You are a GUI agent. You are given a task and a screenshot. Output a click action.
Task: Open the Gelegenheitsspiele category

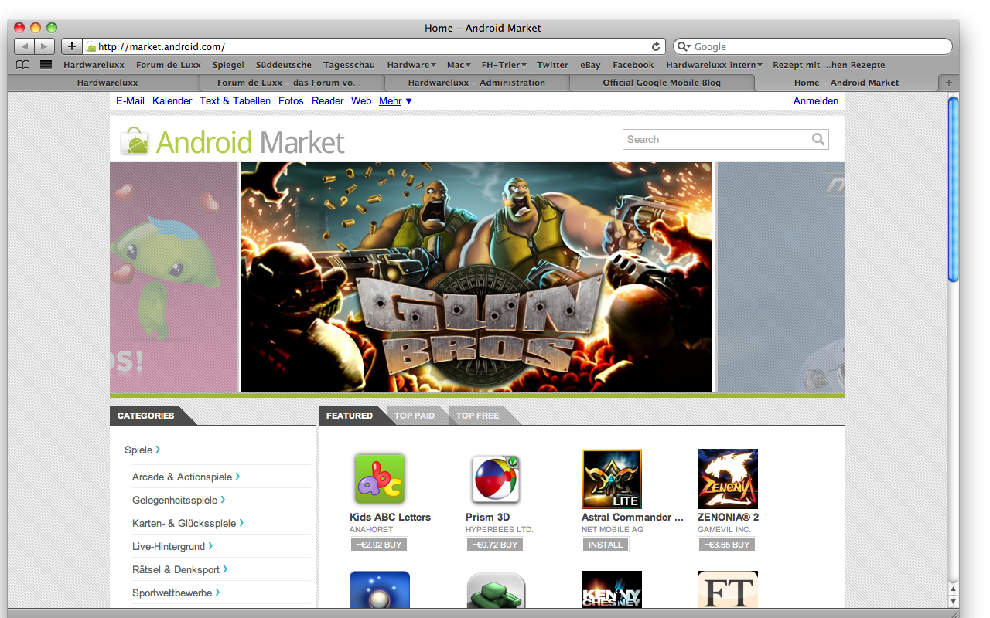click(x=179, y=500)
